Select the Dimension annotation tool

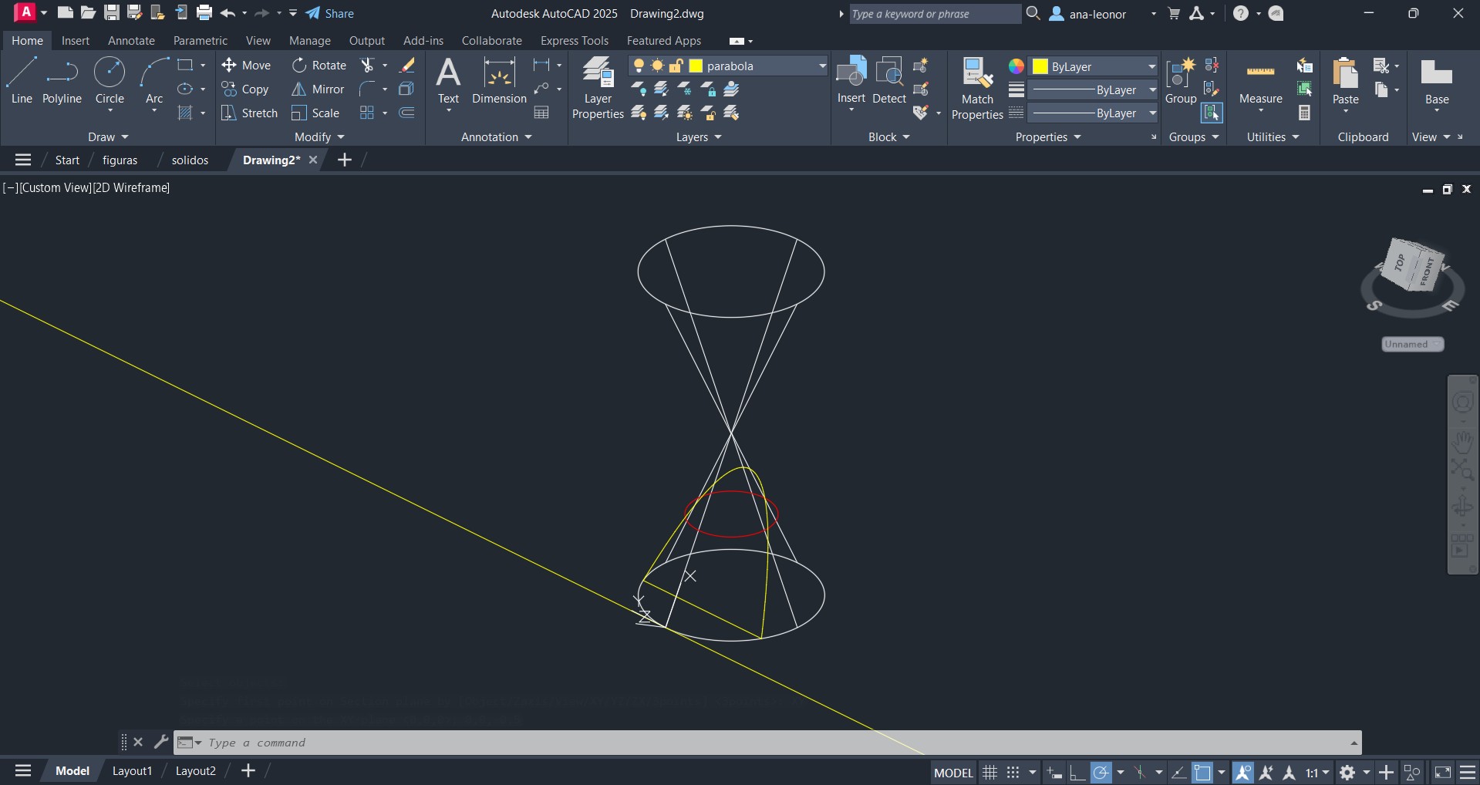(499, 81)
